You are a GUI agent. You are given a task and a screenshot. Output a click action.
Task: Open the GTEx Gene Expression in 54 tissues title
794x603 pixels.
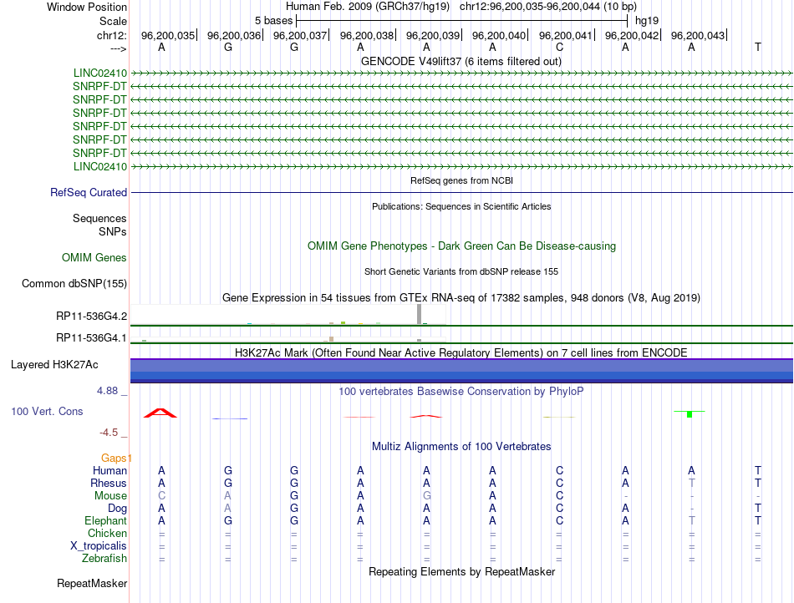[461, 297]
